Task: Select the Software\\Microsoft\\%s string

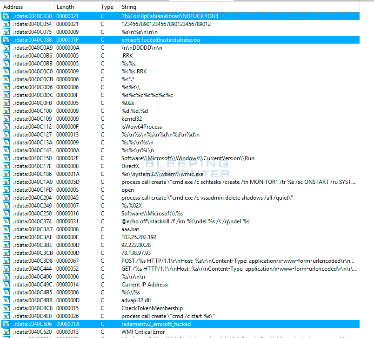Action: pos(152,214)
